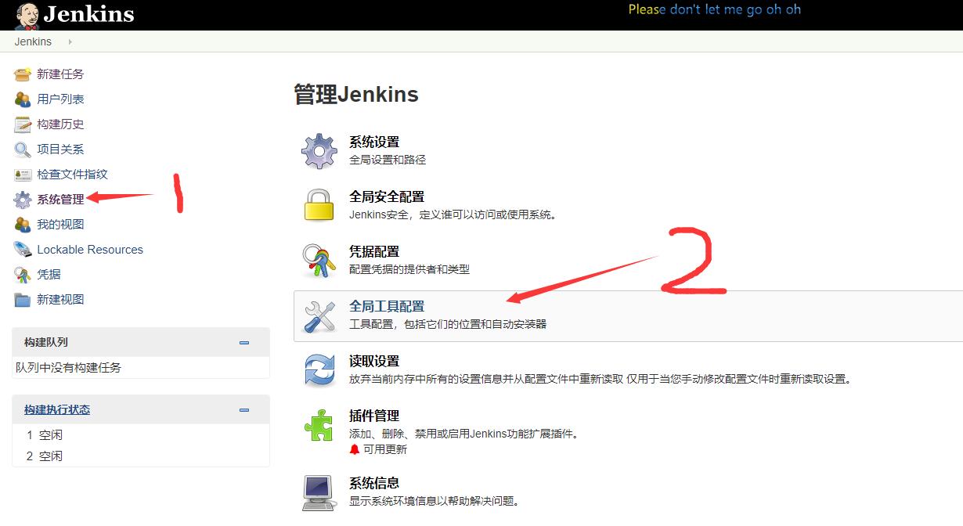Open the 全局工具配置 link

(387, 307)
